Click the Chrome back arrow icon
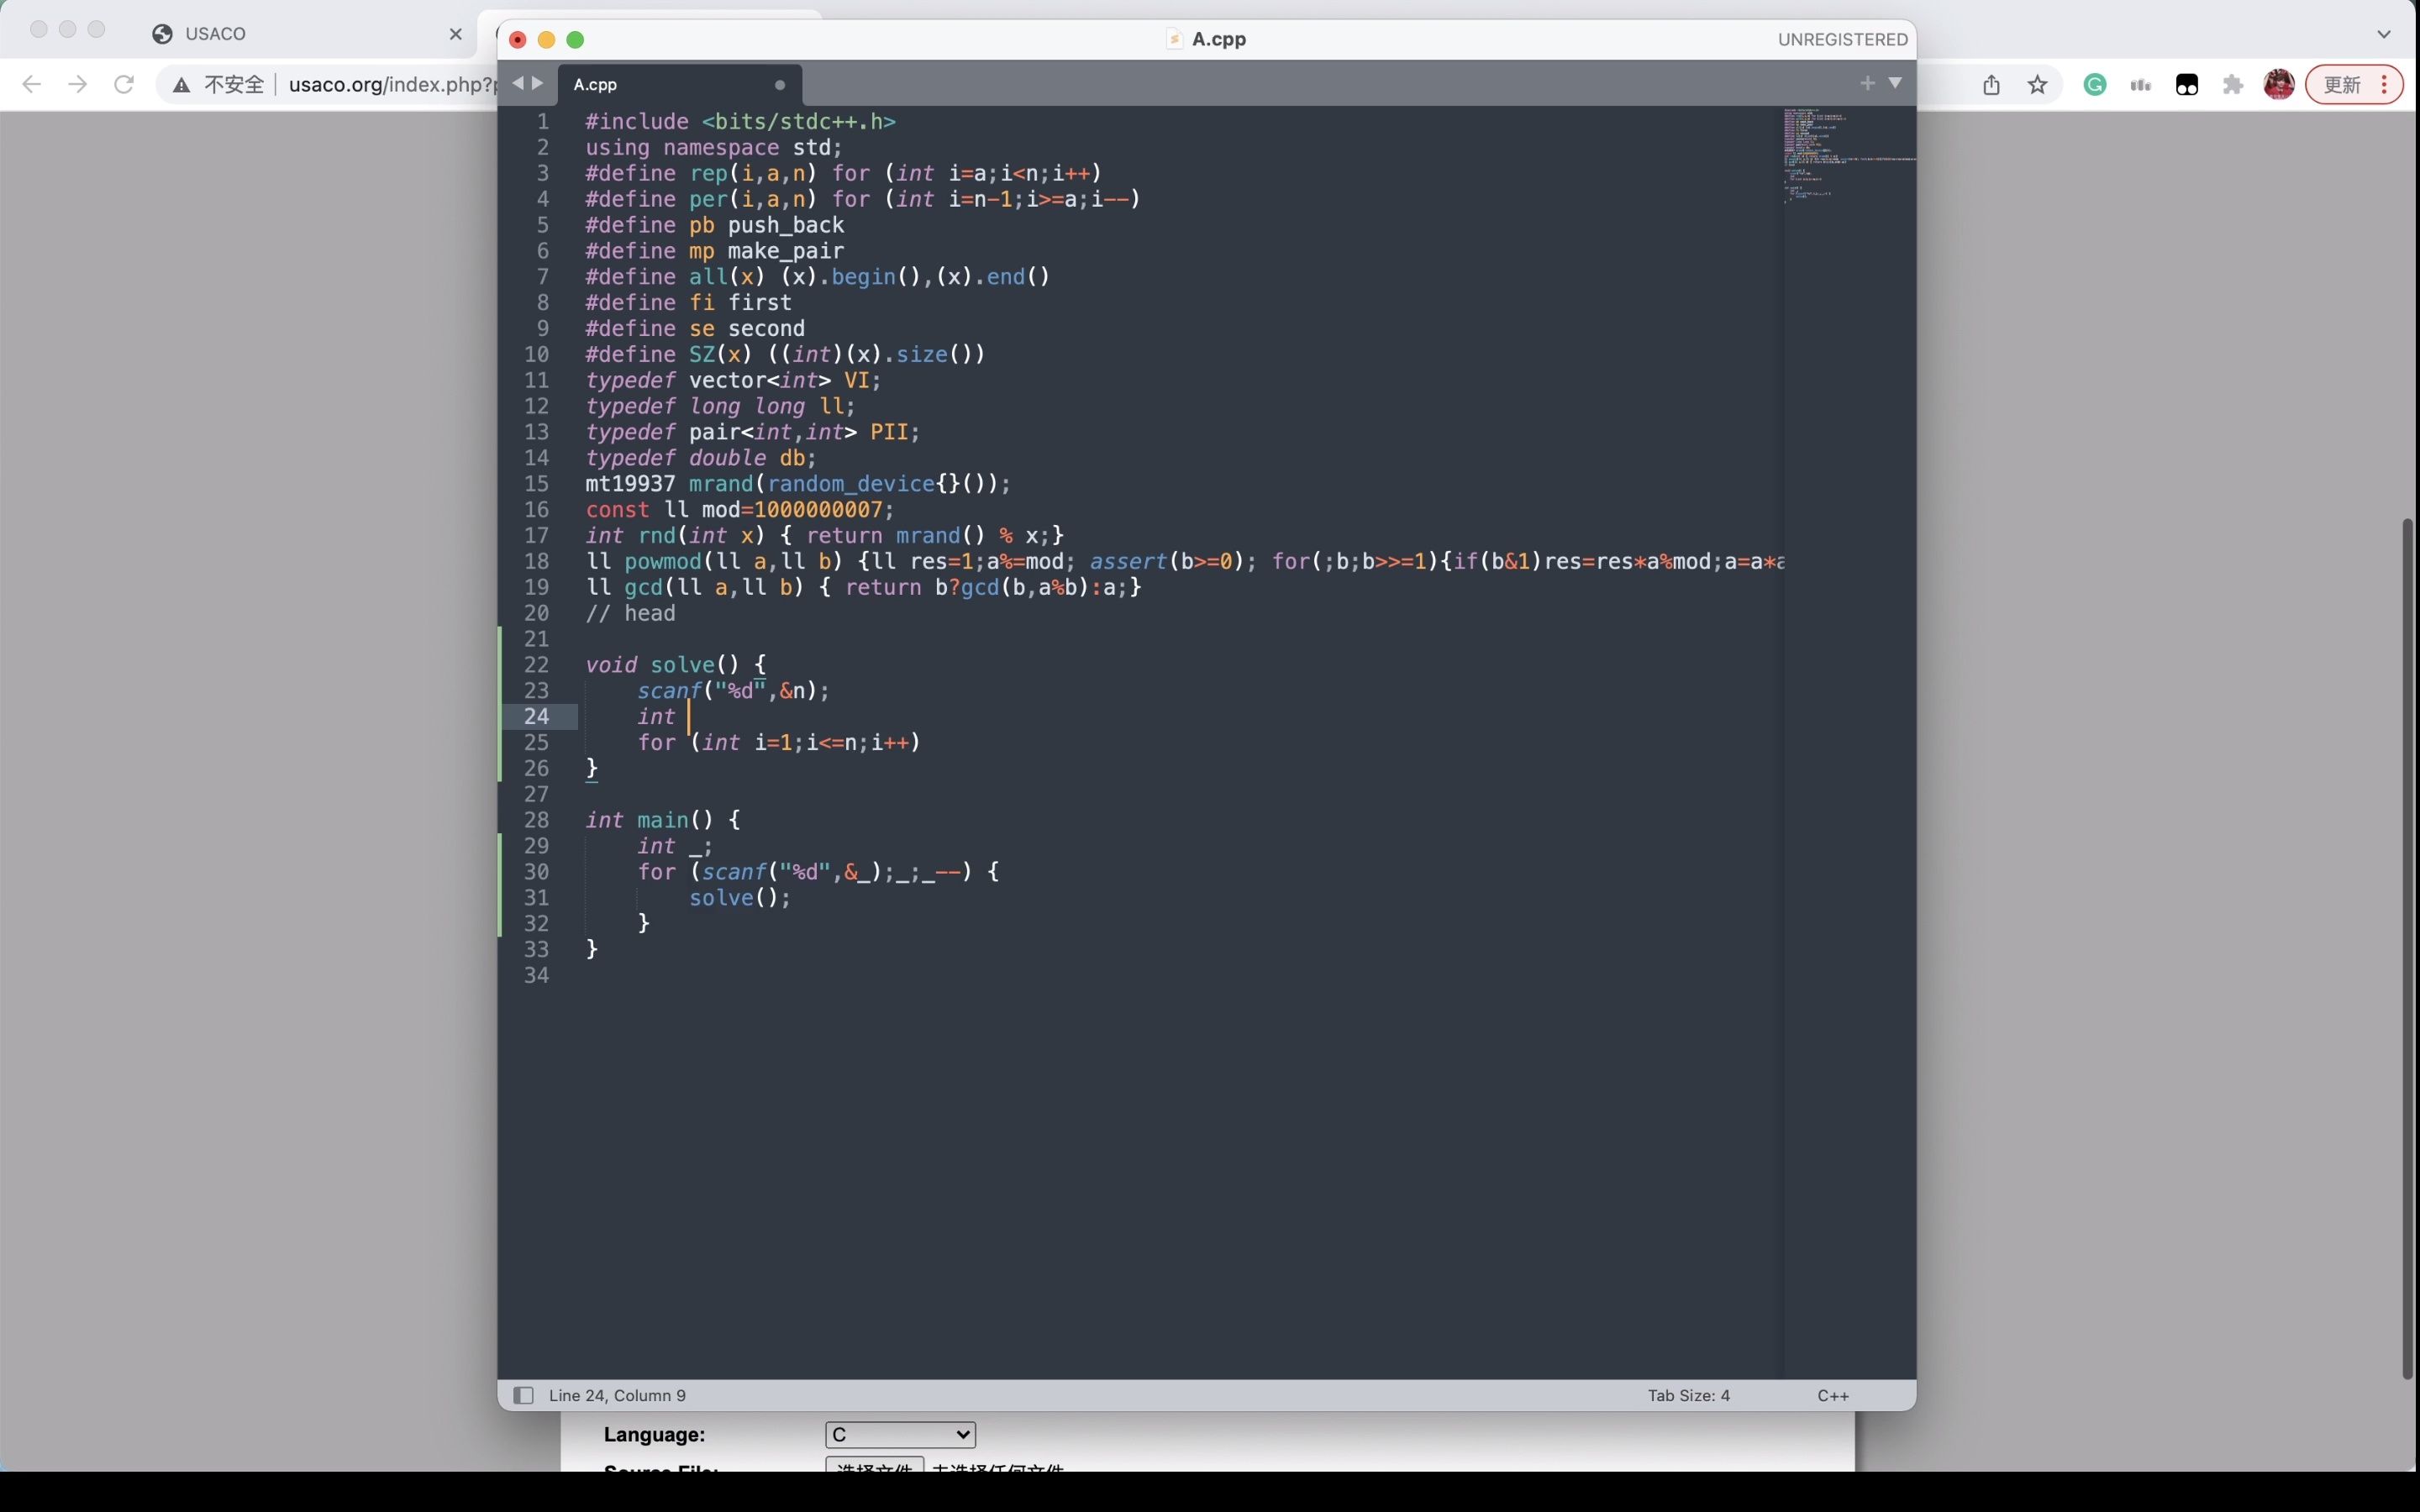The width and height of the screenshot is (2420, 1512). point(31,84)
